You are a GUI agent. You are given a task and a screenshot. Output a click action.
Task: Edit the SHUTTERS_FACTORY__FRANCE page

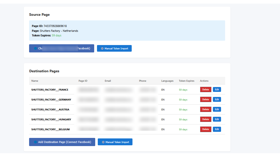(x=217, y=90)
